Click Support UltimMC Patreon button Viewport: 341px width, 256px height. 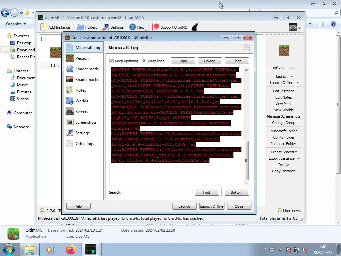170,27
